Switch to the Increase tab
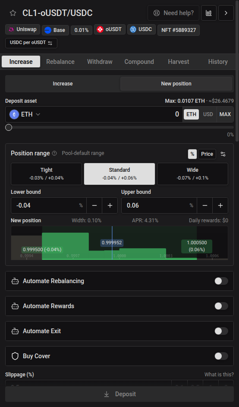The height and width of the screenshot is (407, 239). (21, 62)
